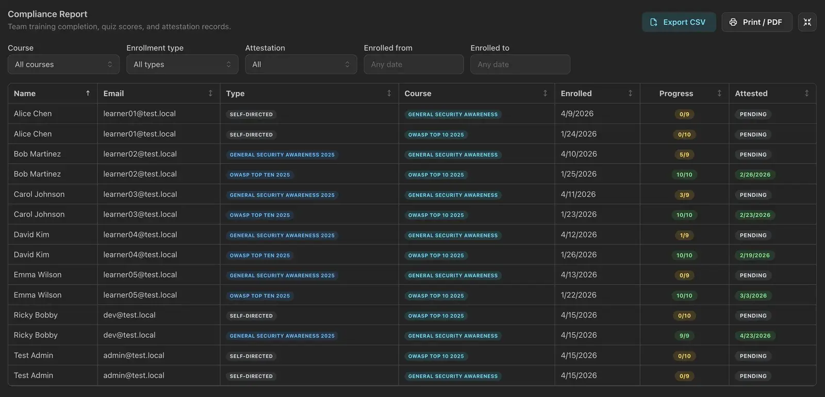Click the 2/19/2026 attested date badge
The width and height of the screenshot is (825, 397).
coord(755,255)
